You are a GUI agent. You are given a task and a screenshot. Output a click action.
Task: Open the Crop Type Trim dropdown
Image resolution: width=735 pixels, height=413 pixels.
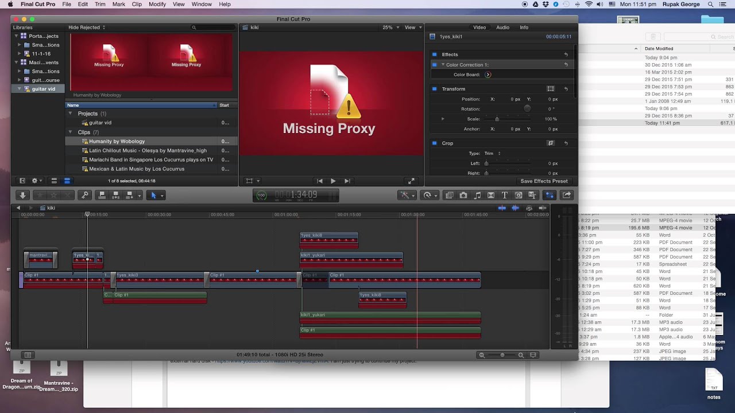[493, 154]
